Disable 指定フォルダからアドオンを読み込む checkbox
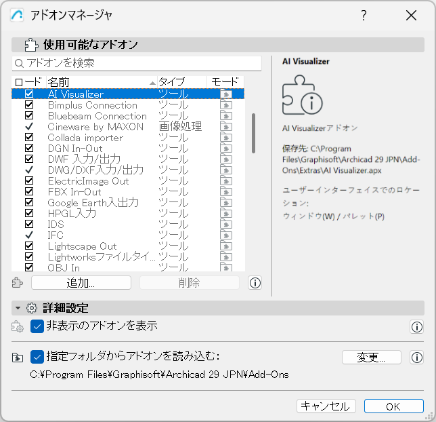 [x=37, y=357]
